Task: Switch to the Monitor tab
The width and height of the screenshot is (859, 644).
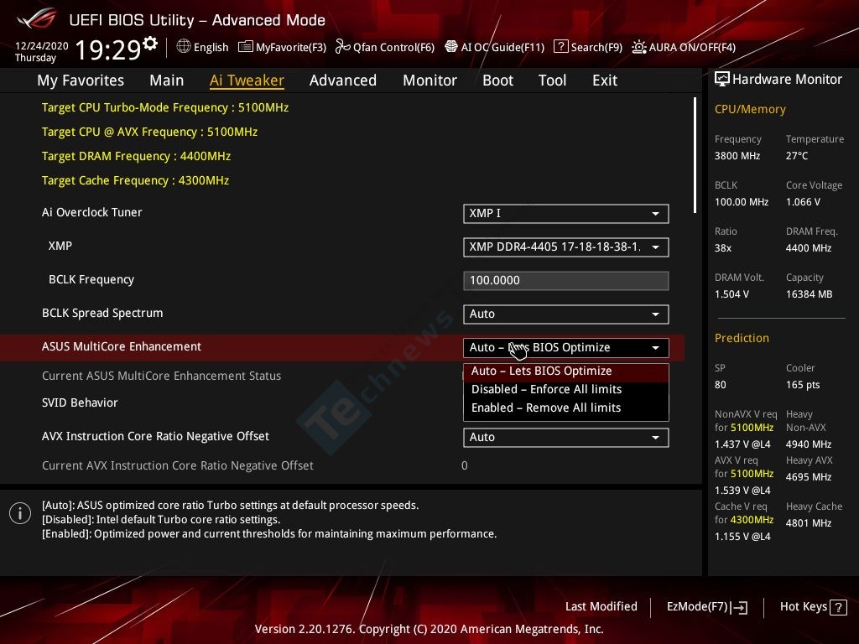Action: [x=429, y=80]
